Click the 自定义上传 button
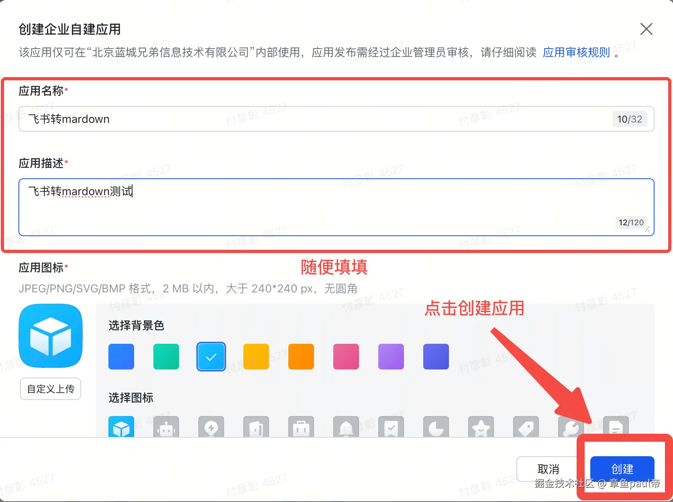This screenshot has width=673, height=502. click(51, 389)
